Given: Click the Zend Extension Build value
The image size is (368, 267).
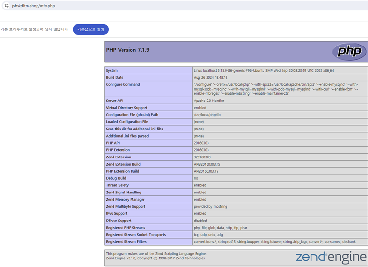Looking at the screenshot, I should (207, 164).
